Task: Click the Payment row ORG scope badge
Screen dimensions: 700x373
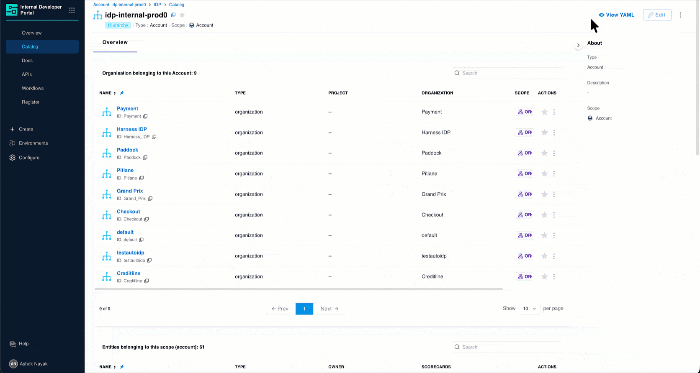Action: [x=525, y=112]
